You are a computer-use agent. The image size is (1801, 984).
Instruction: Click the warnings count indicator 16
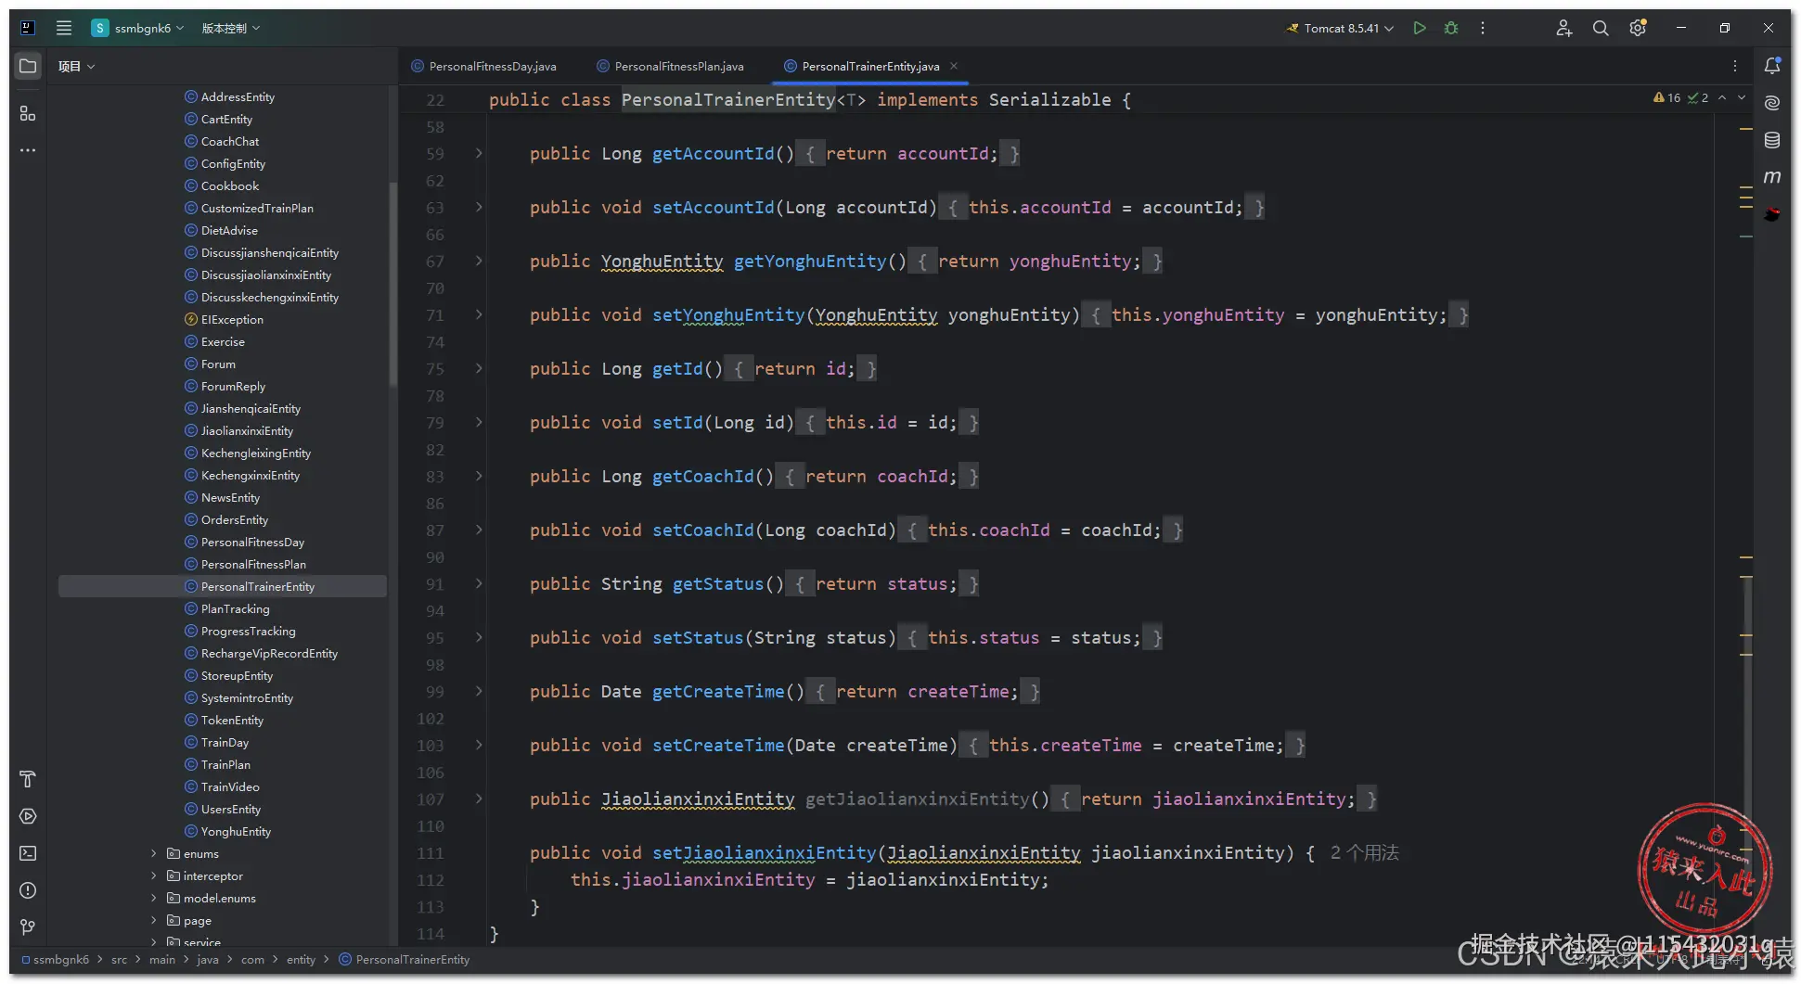[x=1667, y=97]
